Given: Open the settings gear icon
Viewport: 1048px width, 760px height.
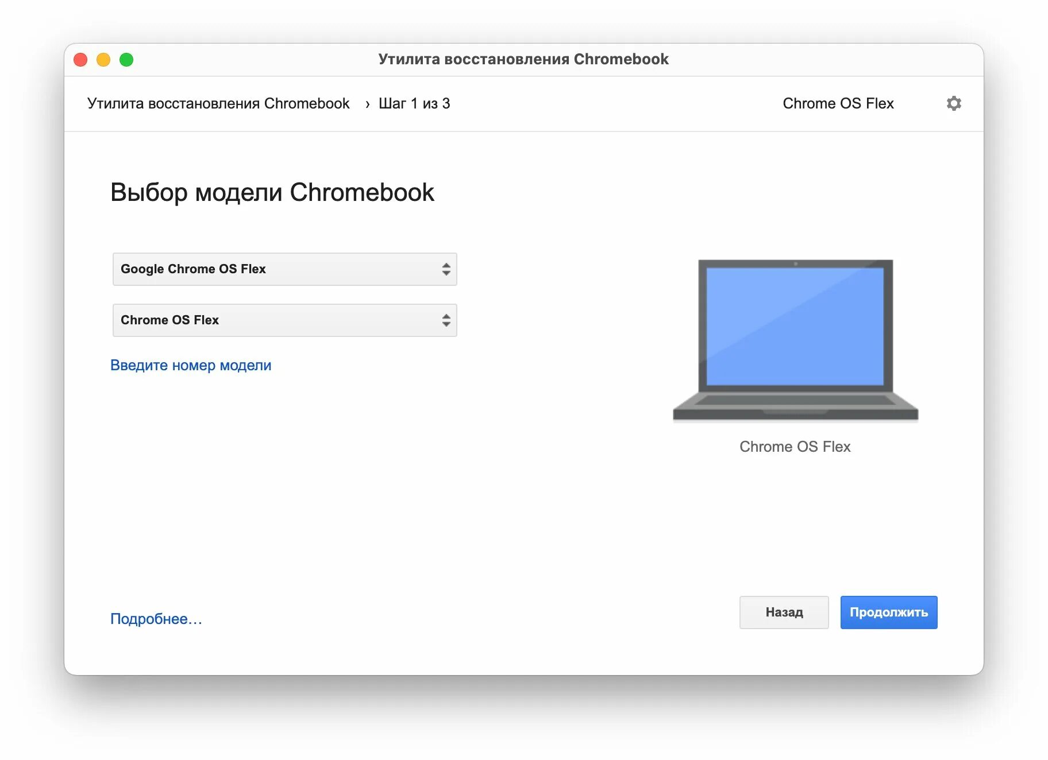Looking at the screenshot, I should tap(954, 103).
